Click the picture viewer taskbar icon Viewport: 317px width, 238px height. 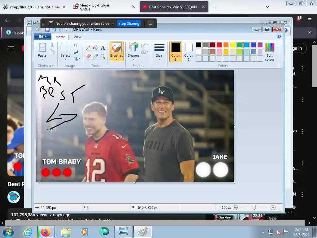point(124,232)
